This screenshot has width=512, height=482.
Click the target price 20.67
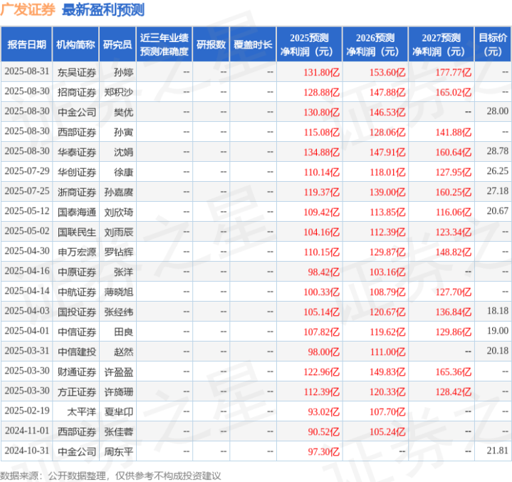(497, 211)
